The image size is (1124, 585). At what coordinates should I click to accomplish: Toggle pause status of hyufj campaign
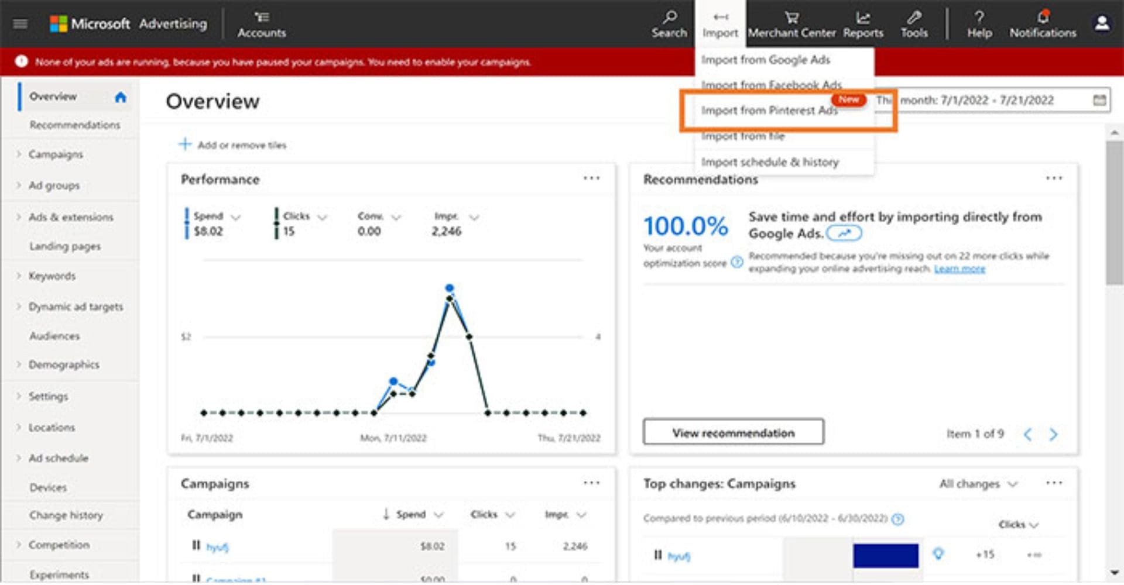(196, 545)
